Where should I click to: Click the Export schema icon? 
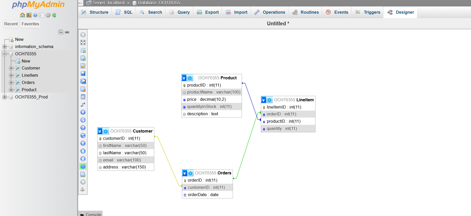tap(83, 174)
